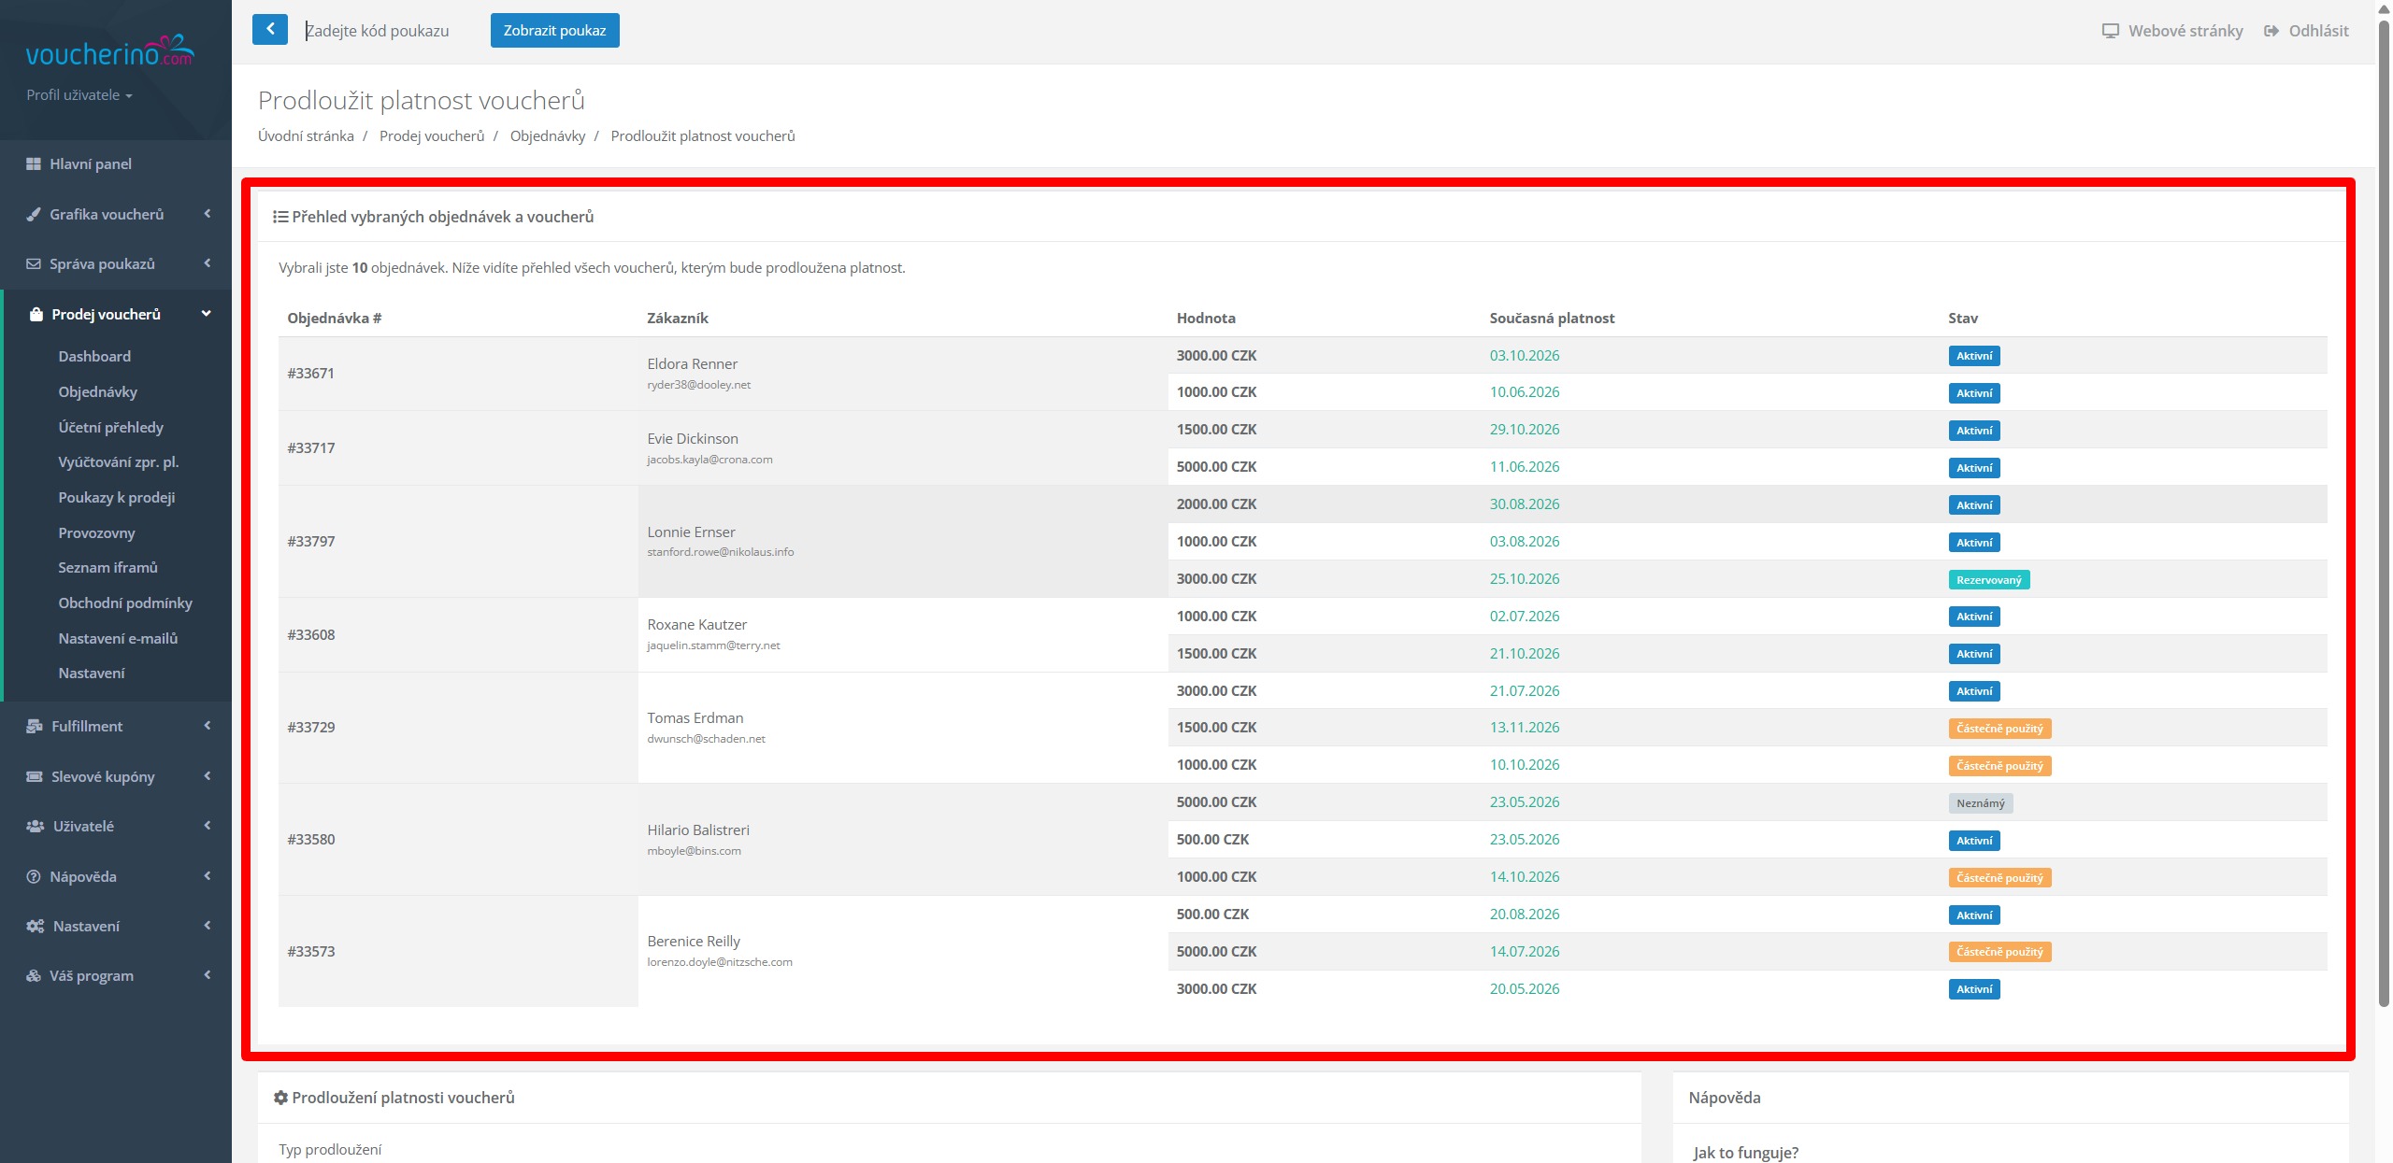Click the Grafika voucherů brush icon
2393x1163 pixels.
coord(34,214)
